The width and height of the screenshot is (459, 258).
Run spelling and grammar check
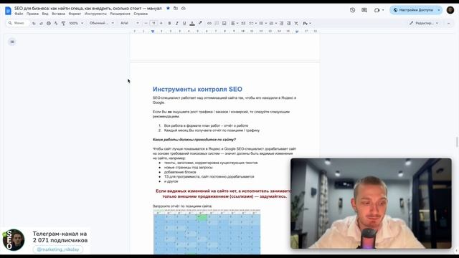pyautogui.click(x=56, y=23)
